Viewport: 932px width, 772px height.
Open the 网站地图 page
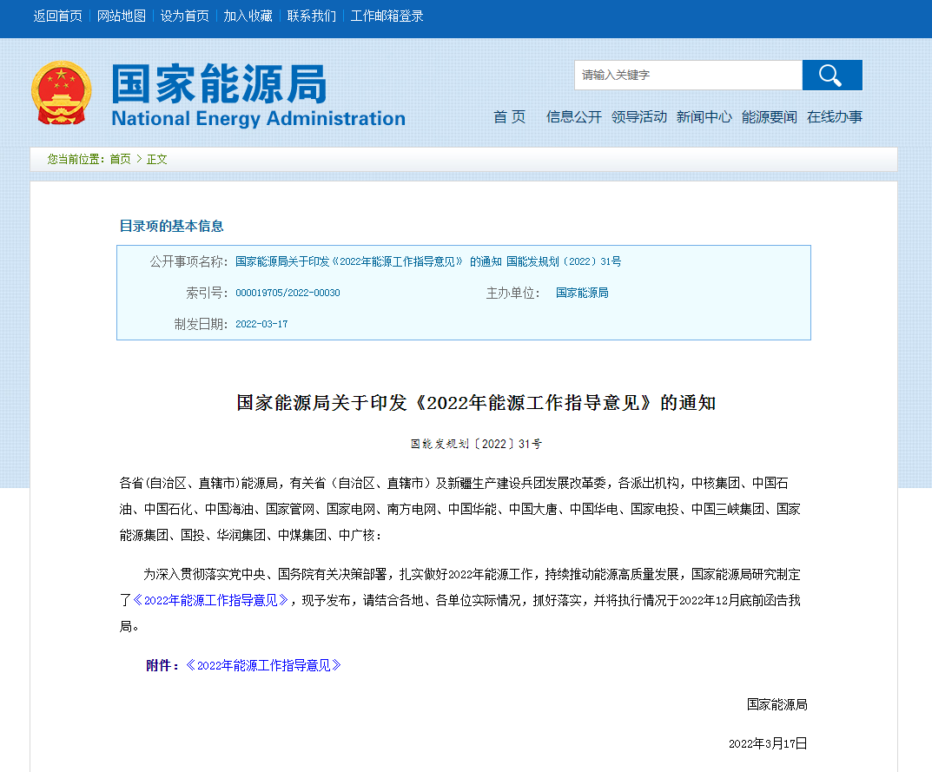pos(122,15)
